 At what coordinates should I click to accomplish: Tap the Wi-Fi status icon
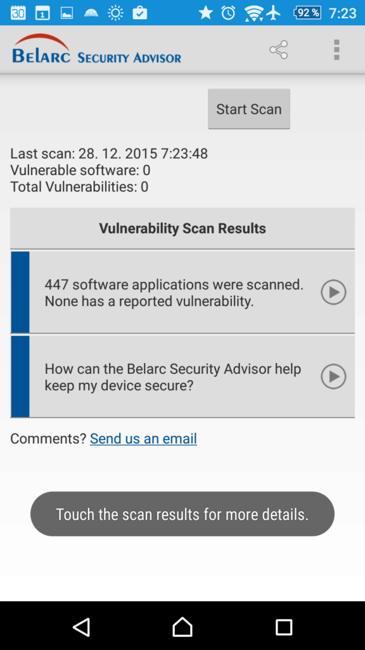click(253, 13)
